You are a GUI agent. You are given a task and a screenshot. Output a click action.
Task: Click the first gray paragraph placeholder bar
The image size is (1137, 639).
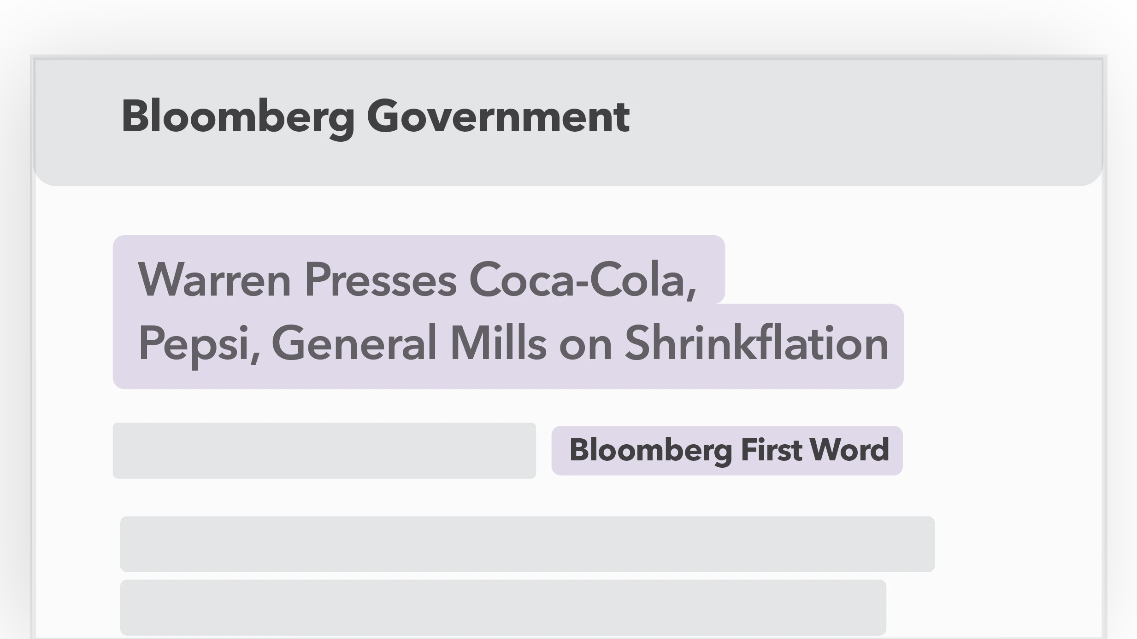point(527,544)
